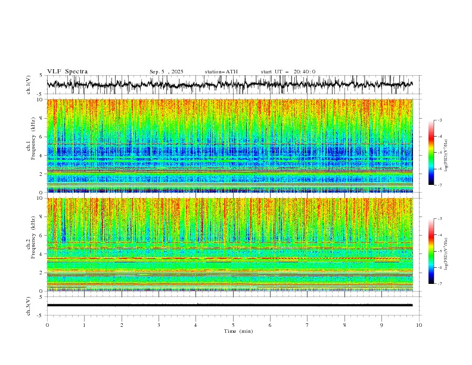This screenshot has width=472, height=365.
Task: Click the log(PSD) label beside ch.1 colorbar
Action: coord(446,156)
